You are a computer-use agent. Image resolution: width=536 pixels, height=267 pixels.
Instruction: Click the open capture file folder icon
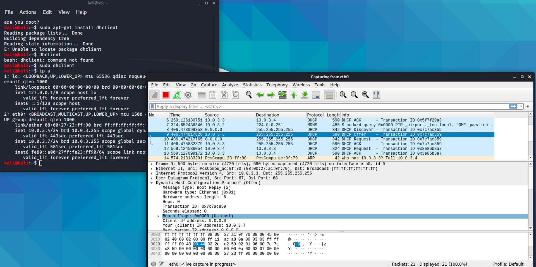pos(202,95)
